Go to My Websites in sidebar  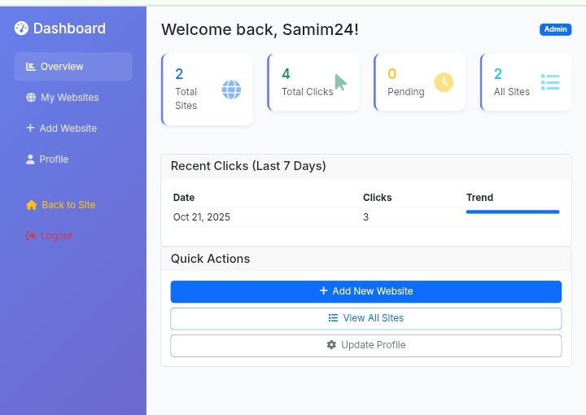73,98
